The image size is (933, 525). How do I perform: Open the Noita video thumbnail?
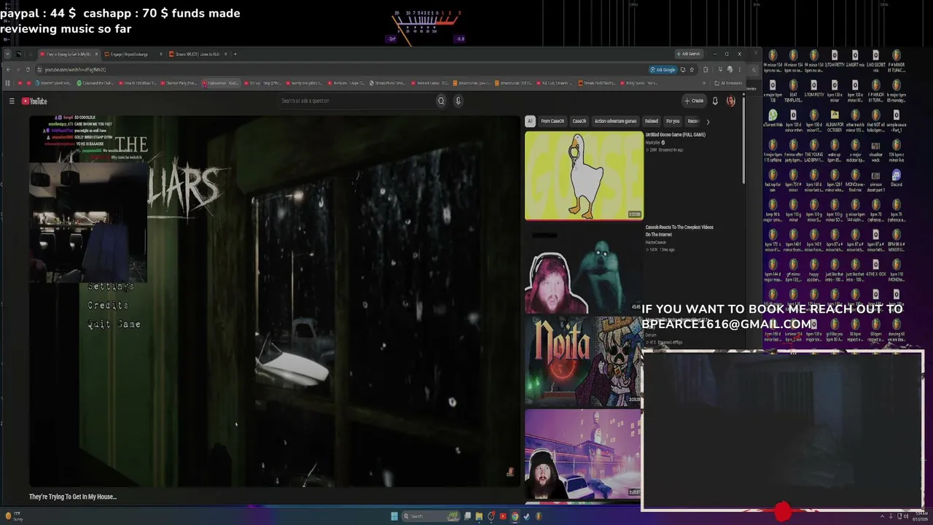click(x=584, y=361)
